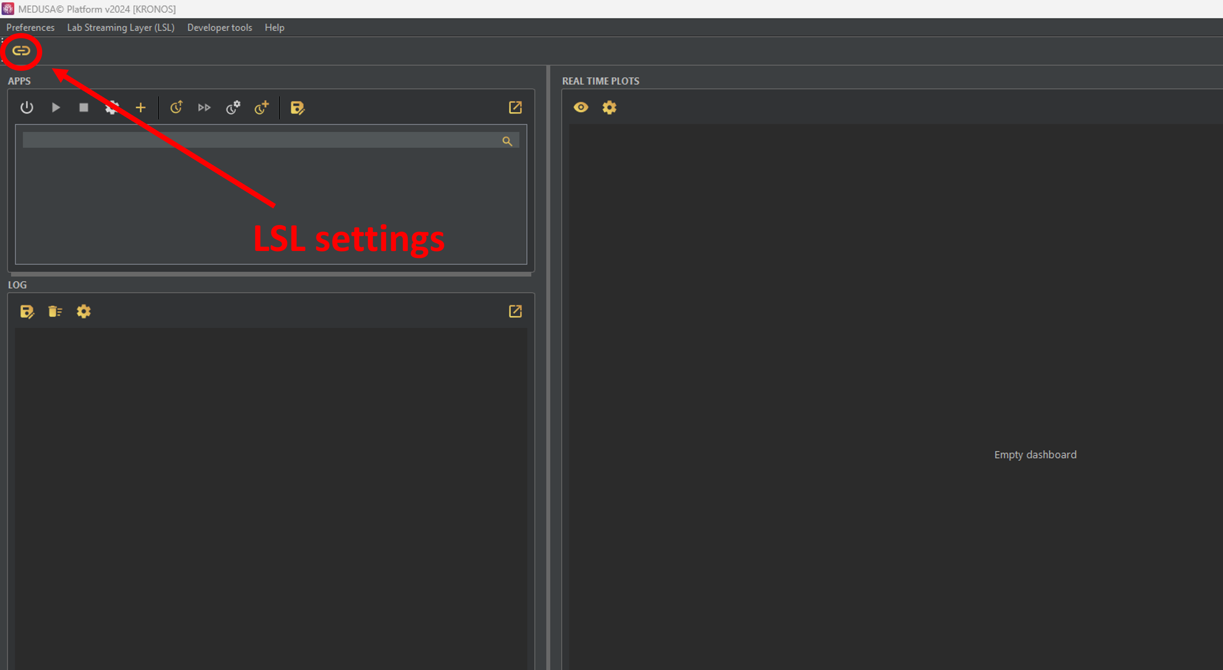Click the save-edit disk icon in Apps toolbar

tap(297, 108)
